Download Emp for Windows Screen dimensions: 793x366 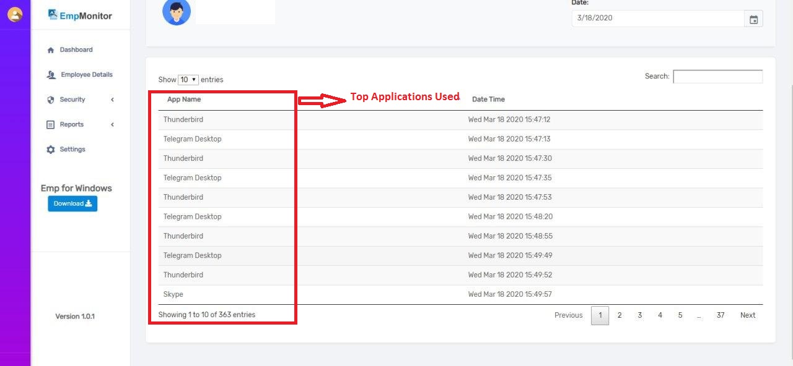(72, 203)
